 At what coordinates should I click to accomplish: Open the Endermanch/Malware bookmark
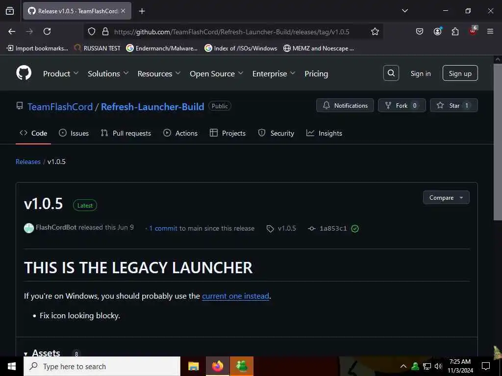coord(162,48)
